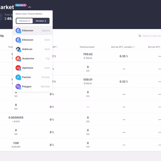Click the search magnifier icon
161x161 pixels.
click(140, 36)
